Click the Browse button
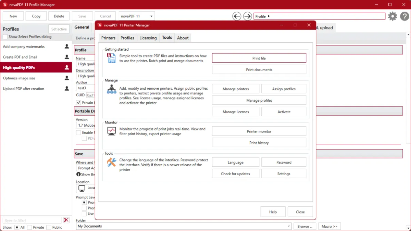The height and width of the screenshot is (231, 411). pos(305,226)
